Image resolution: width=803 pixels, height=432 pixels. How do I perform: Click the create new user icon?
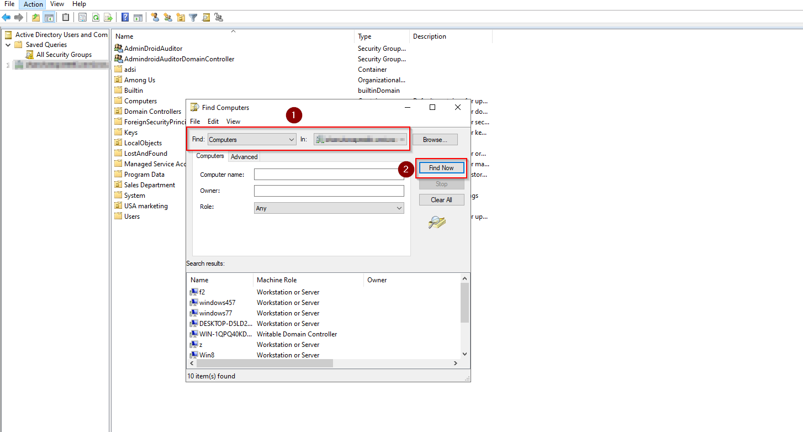tap(155, 17)
